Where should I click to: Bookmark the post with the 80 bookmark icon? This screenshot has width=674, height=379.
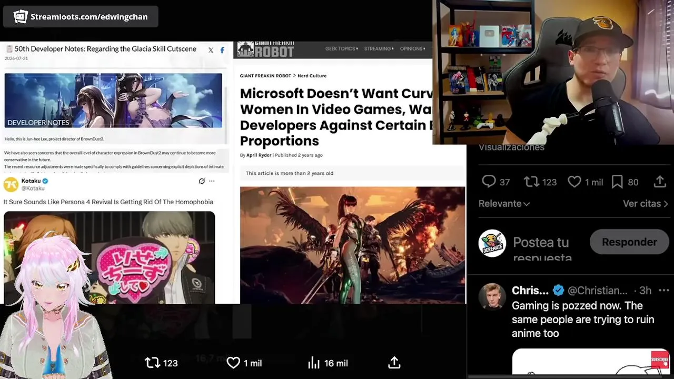(x=617, y=182)
